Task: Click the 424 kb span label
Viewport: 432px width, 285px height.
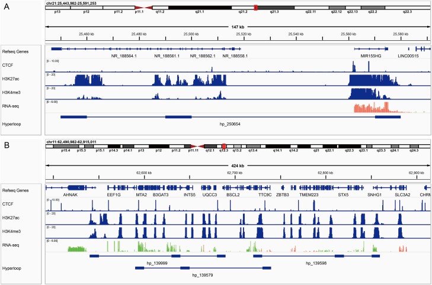Action: [238, 166]
